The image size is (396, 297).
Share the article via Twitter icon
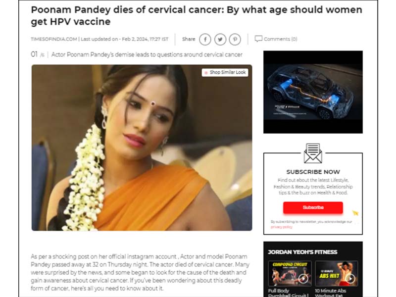(x=220, y=40)
